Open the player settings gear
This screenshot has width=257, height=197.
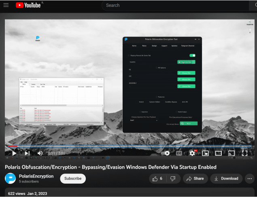192,153
